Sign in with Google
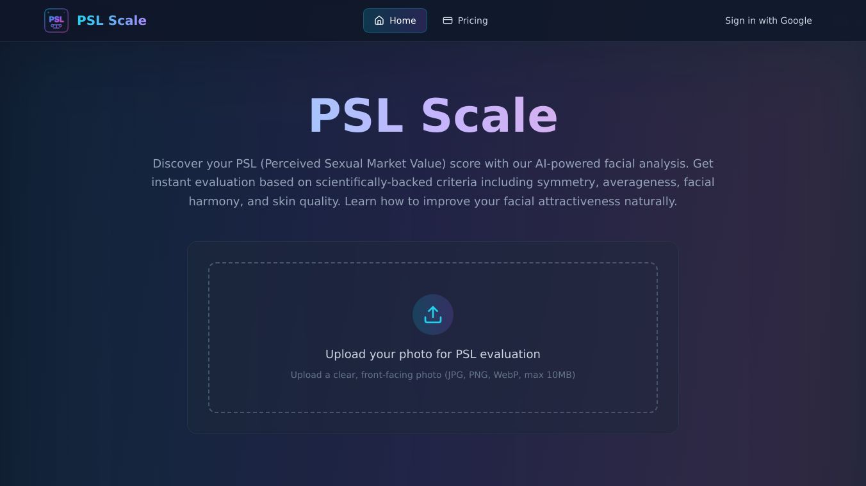This screenshot has width=866, height=486. point(768,20)
